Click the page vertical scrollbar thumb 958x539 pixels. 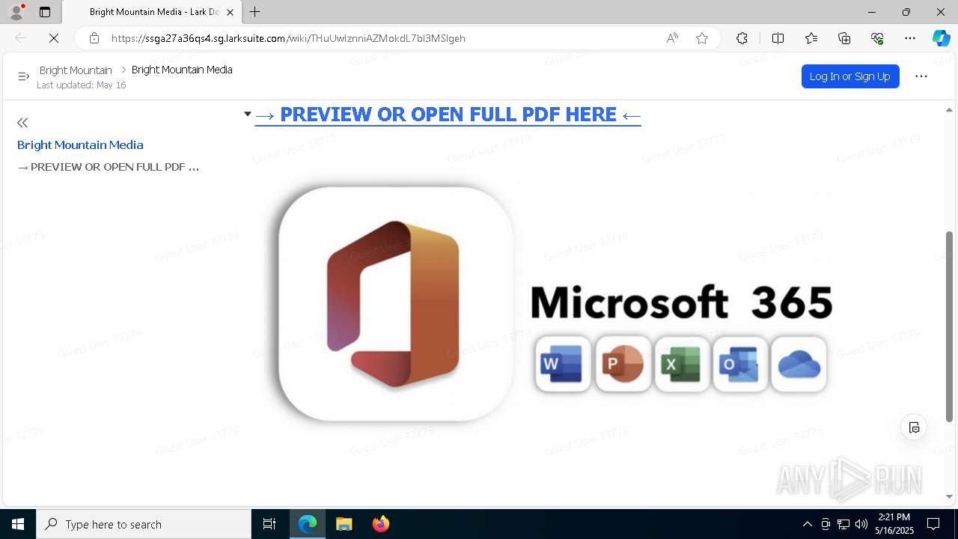pyautogui.click(x=949, y=327)
